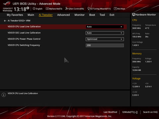The image size is (159, 119).
Task: Go to the Monitor tab
Action: point(79,15)
